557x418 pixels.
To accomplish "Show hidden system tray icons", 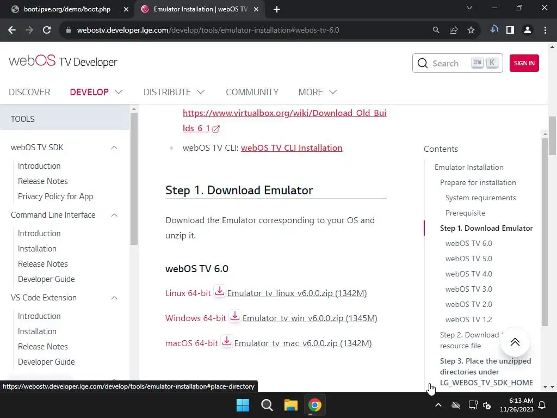I will (x=438, y=405).
